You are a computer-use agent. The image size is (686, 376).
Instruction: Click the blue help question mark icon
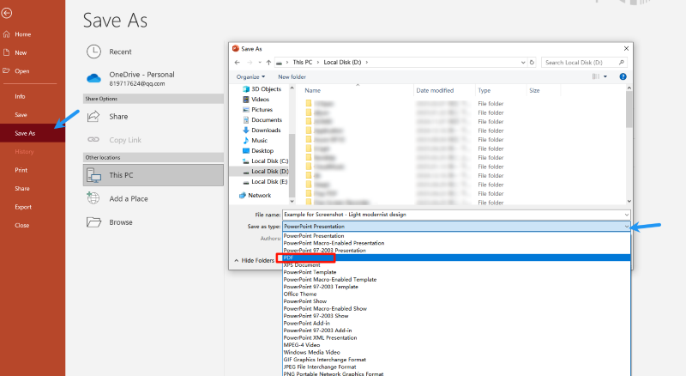[x=623, y=76]
